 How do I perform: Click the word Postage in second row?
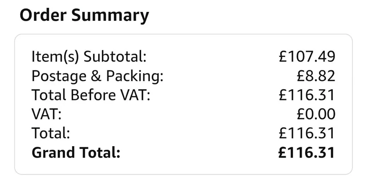(59, 77)
